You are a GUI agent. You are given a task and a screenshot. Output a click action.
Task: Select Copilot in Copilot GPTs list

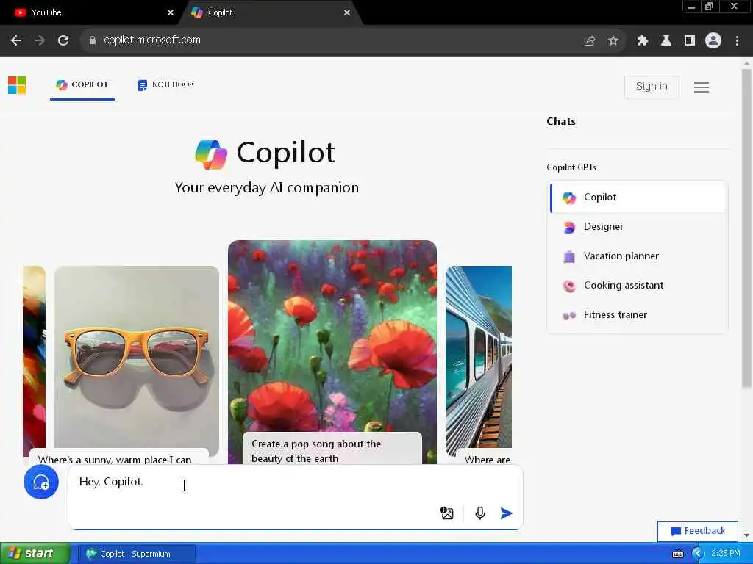tap(638, 197)
